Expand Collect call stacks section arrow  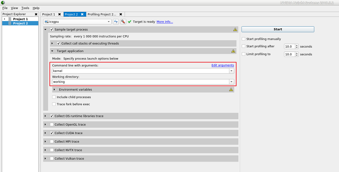click(x=52, y=43)
